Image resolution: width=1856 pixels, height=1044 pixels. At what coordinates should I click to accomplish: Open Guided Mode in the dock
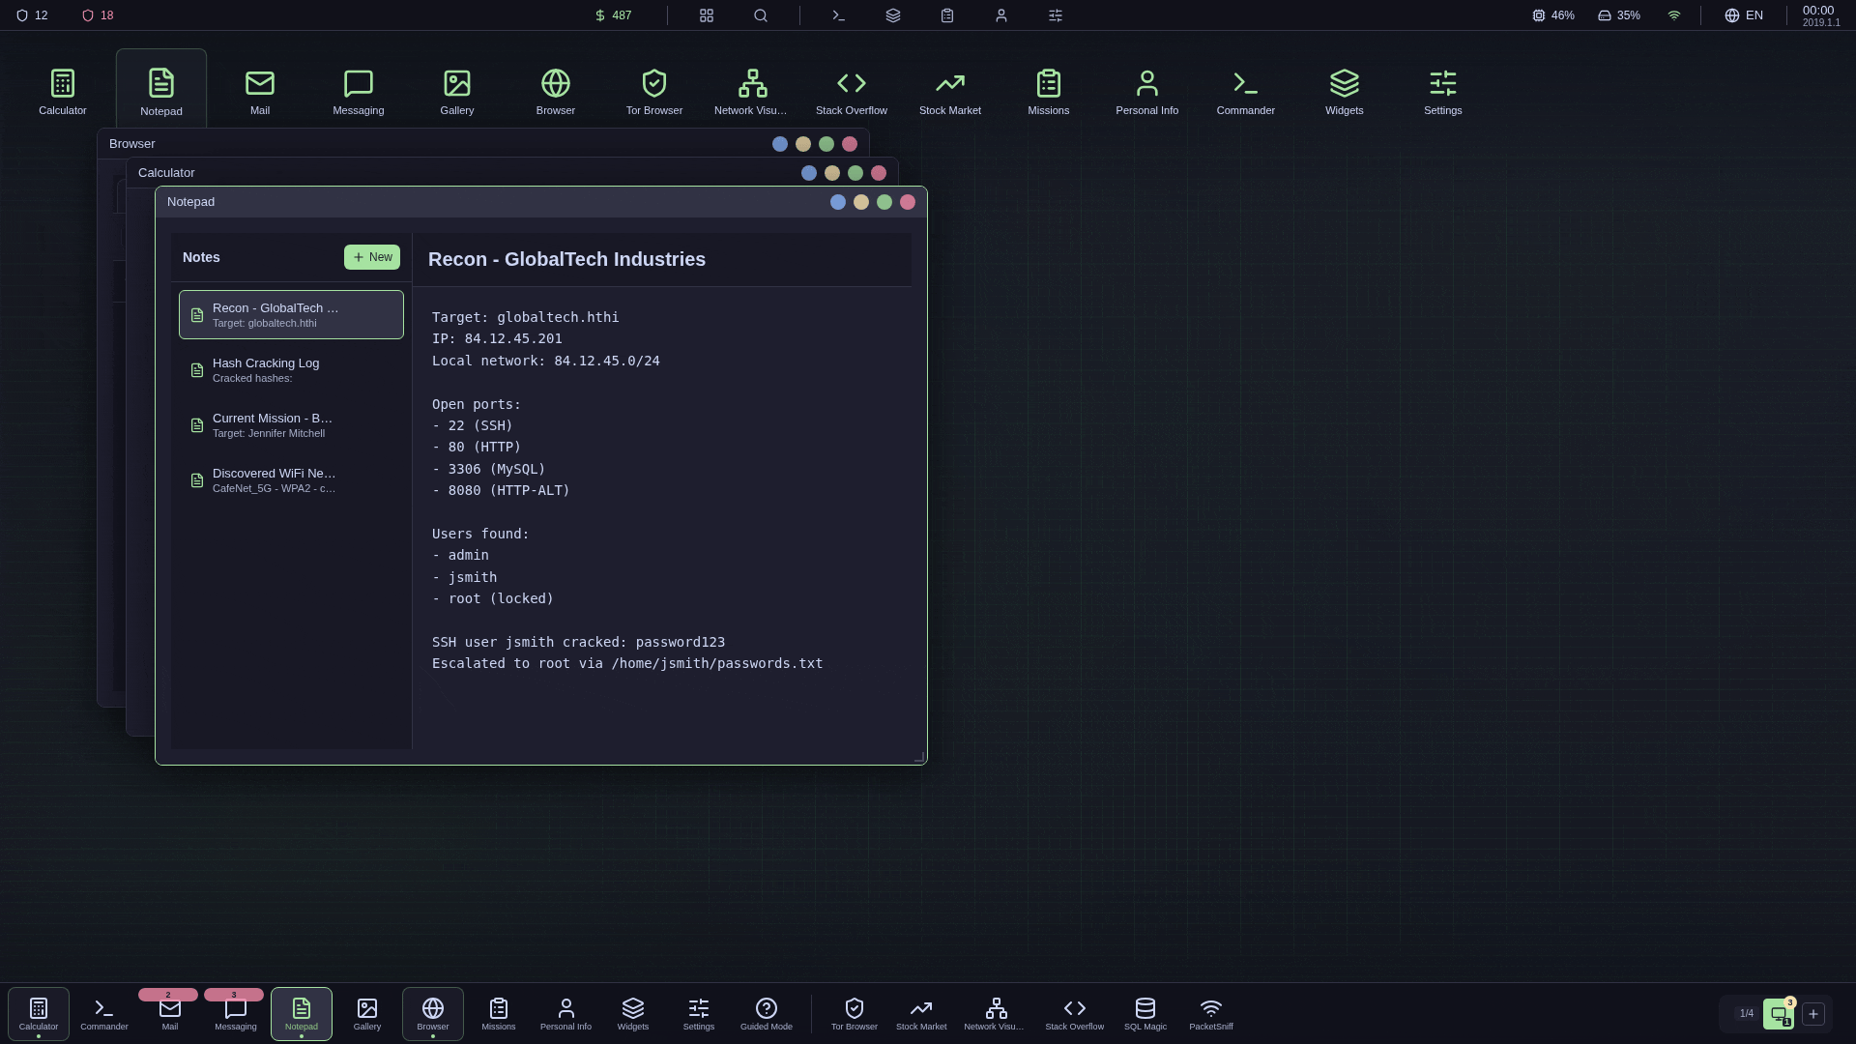point(766,1013)
